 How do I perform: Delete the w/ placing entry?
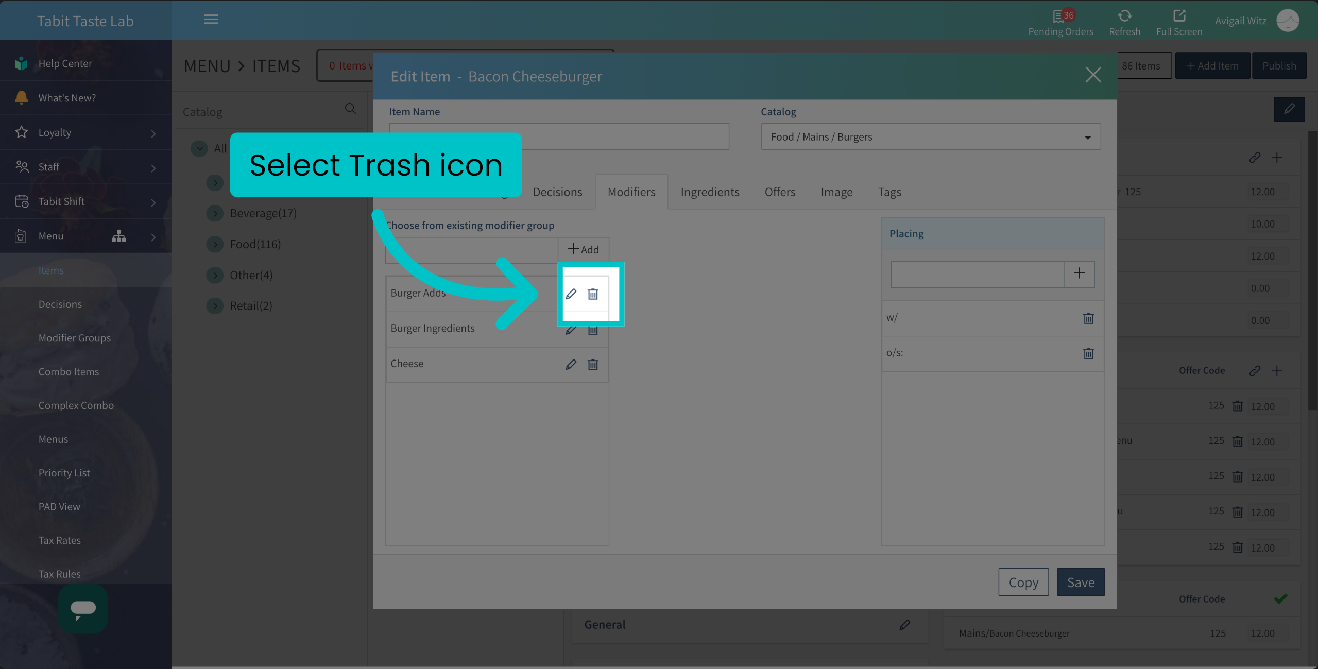(1088, 318)
